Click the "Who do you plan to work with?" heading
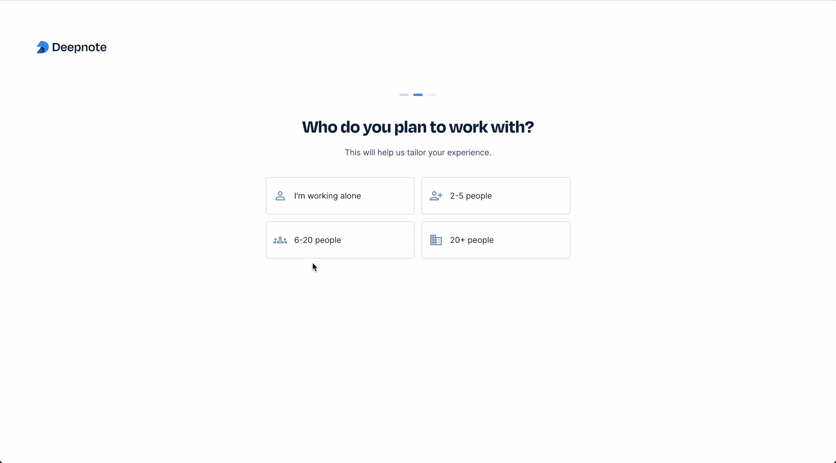 (x=418, y=127)
